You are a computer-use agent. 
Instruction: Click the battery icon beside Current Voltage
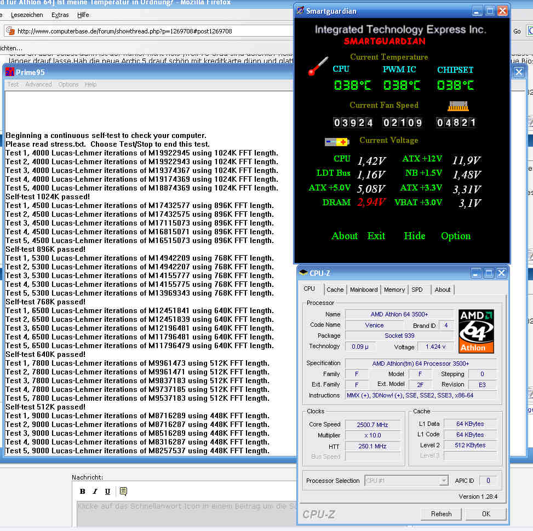point(337,142)
